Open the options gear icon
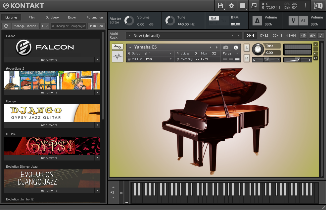 tap(231, 6)
